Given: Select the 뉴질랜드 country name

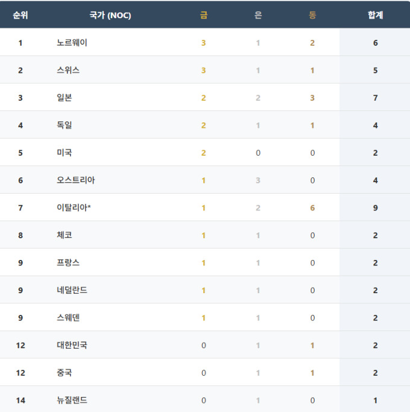Looking at the screenshot, I should click(x=72, y=400).
